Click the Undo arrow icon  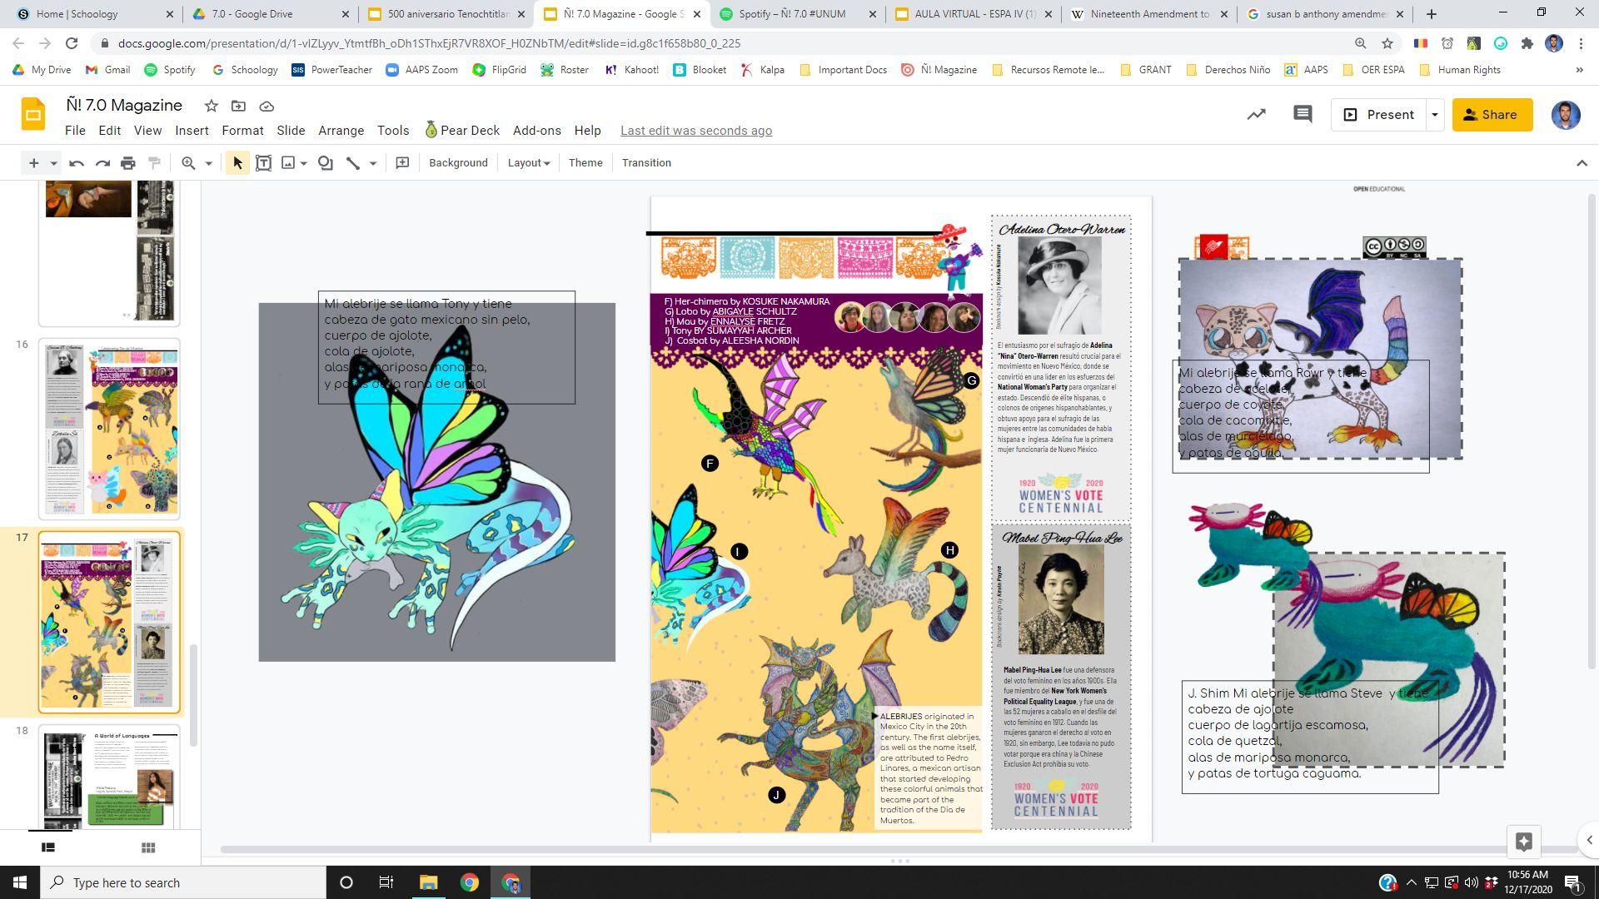77,163
